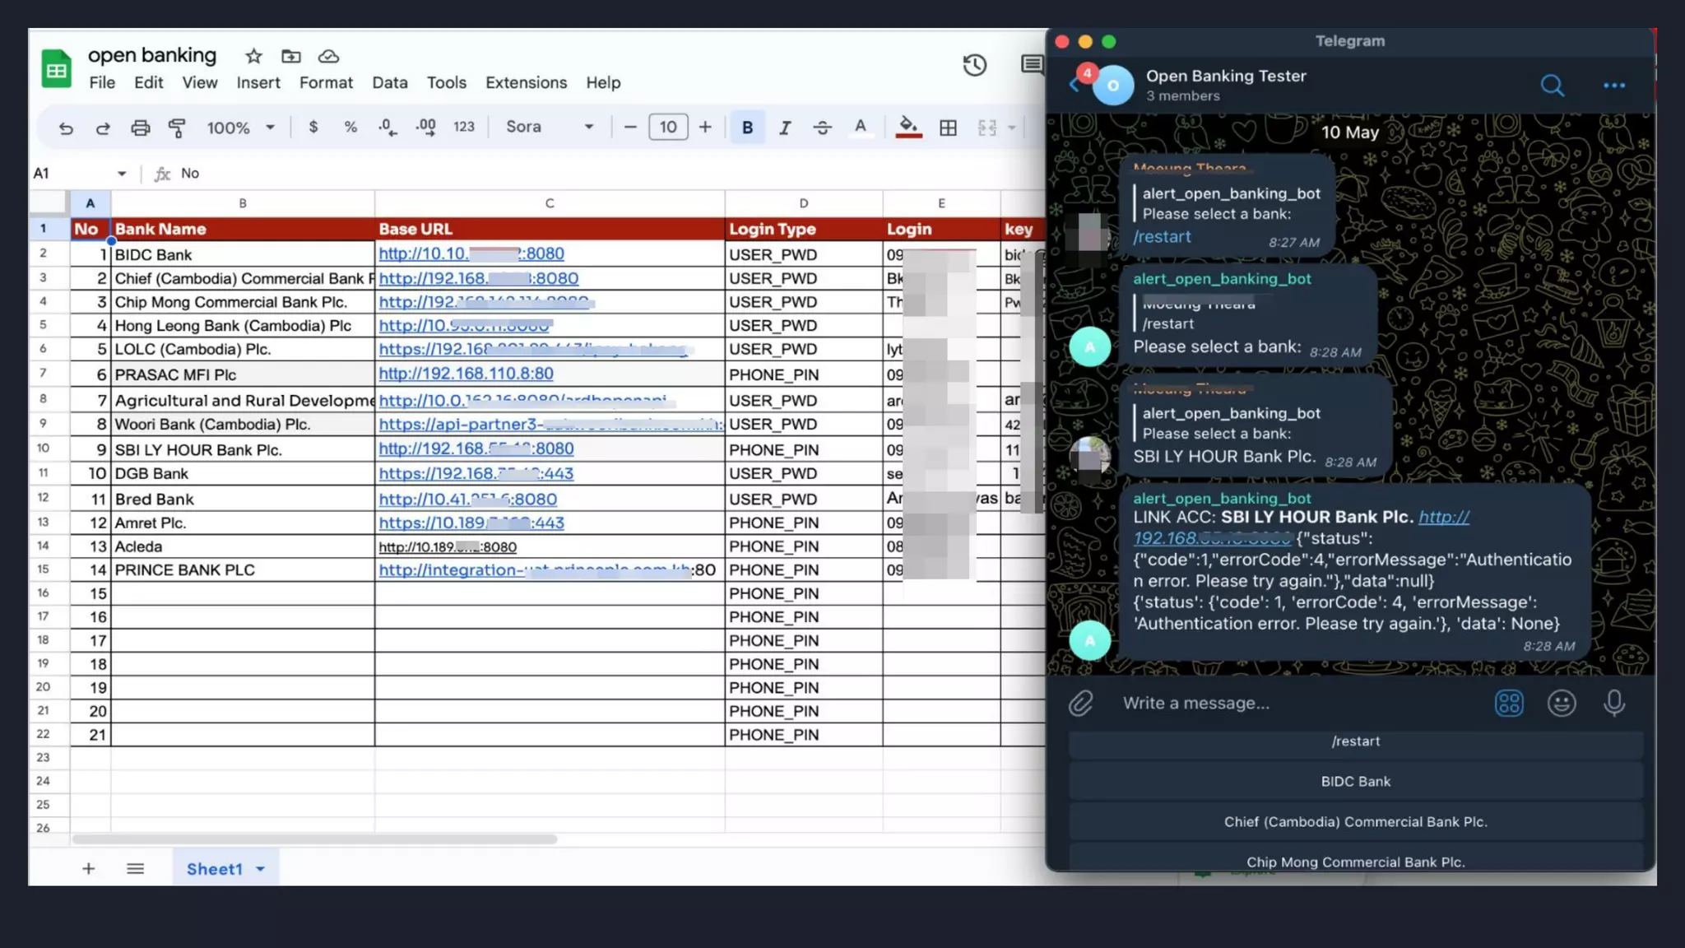Open the View menu
Screen dimensions: 1685x948
click(x=200, y=82)
